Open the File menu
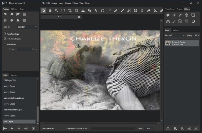Viewport: 202px width, 133px height. [x=43, y=3]
